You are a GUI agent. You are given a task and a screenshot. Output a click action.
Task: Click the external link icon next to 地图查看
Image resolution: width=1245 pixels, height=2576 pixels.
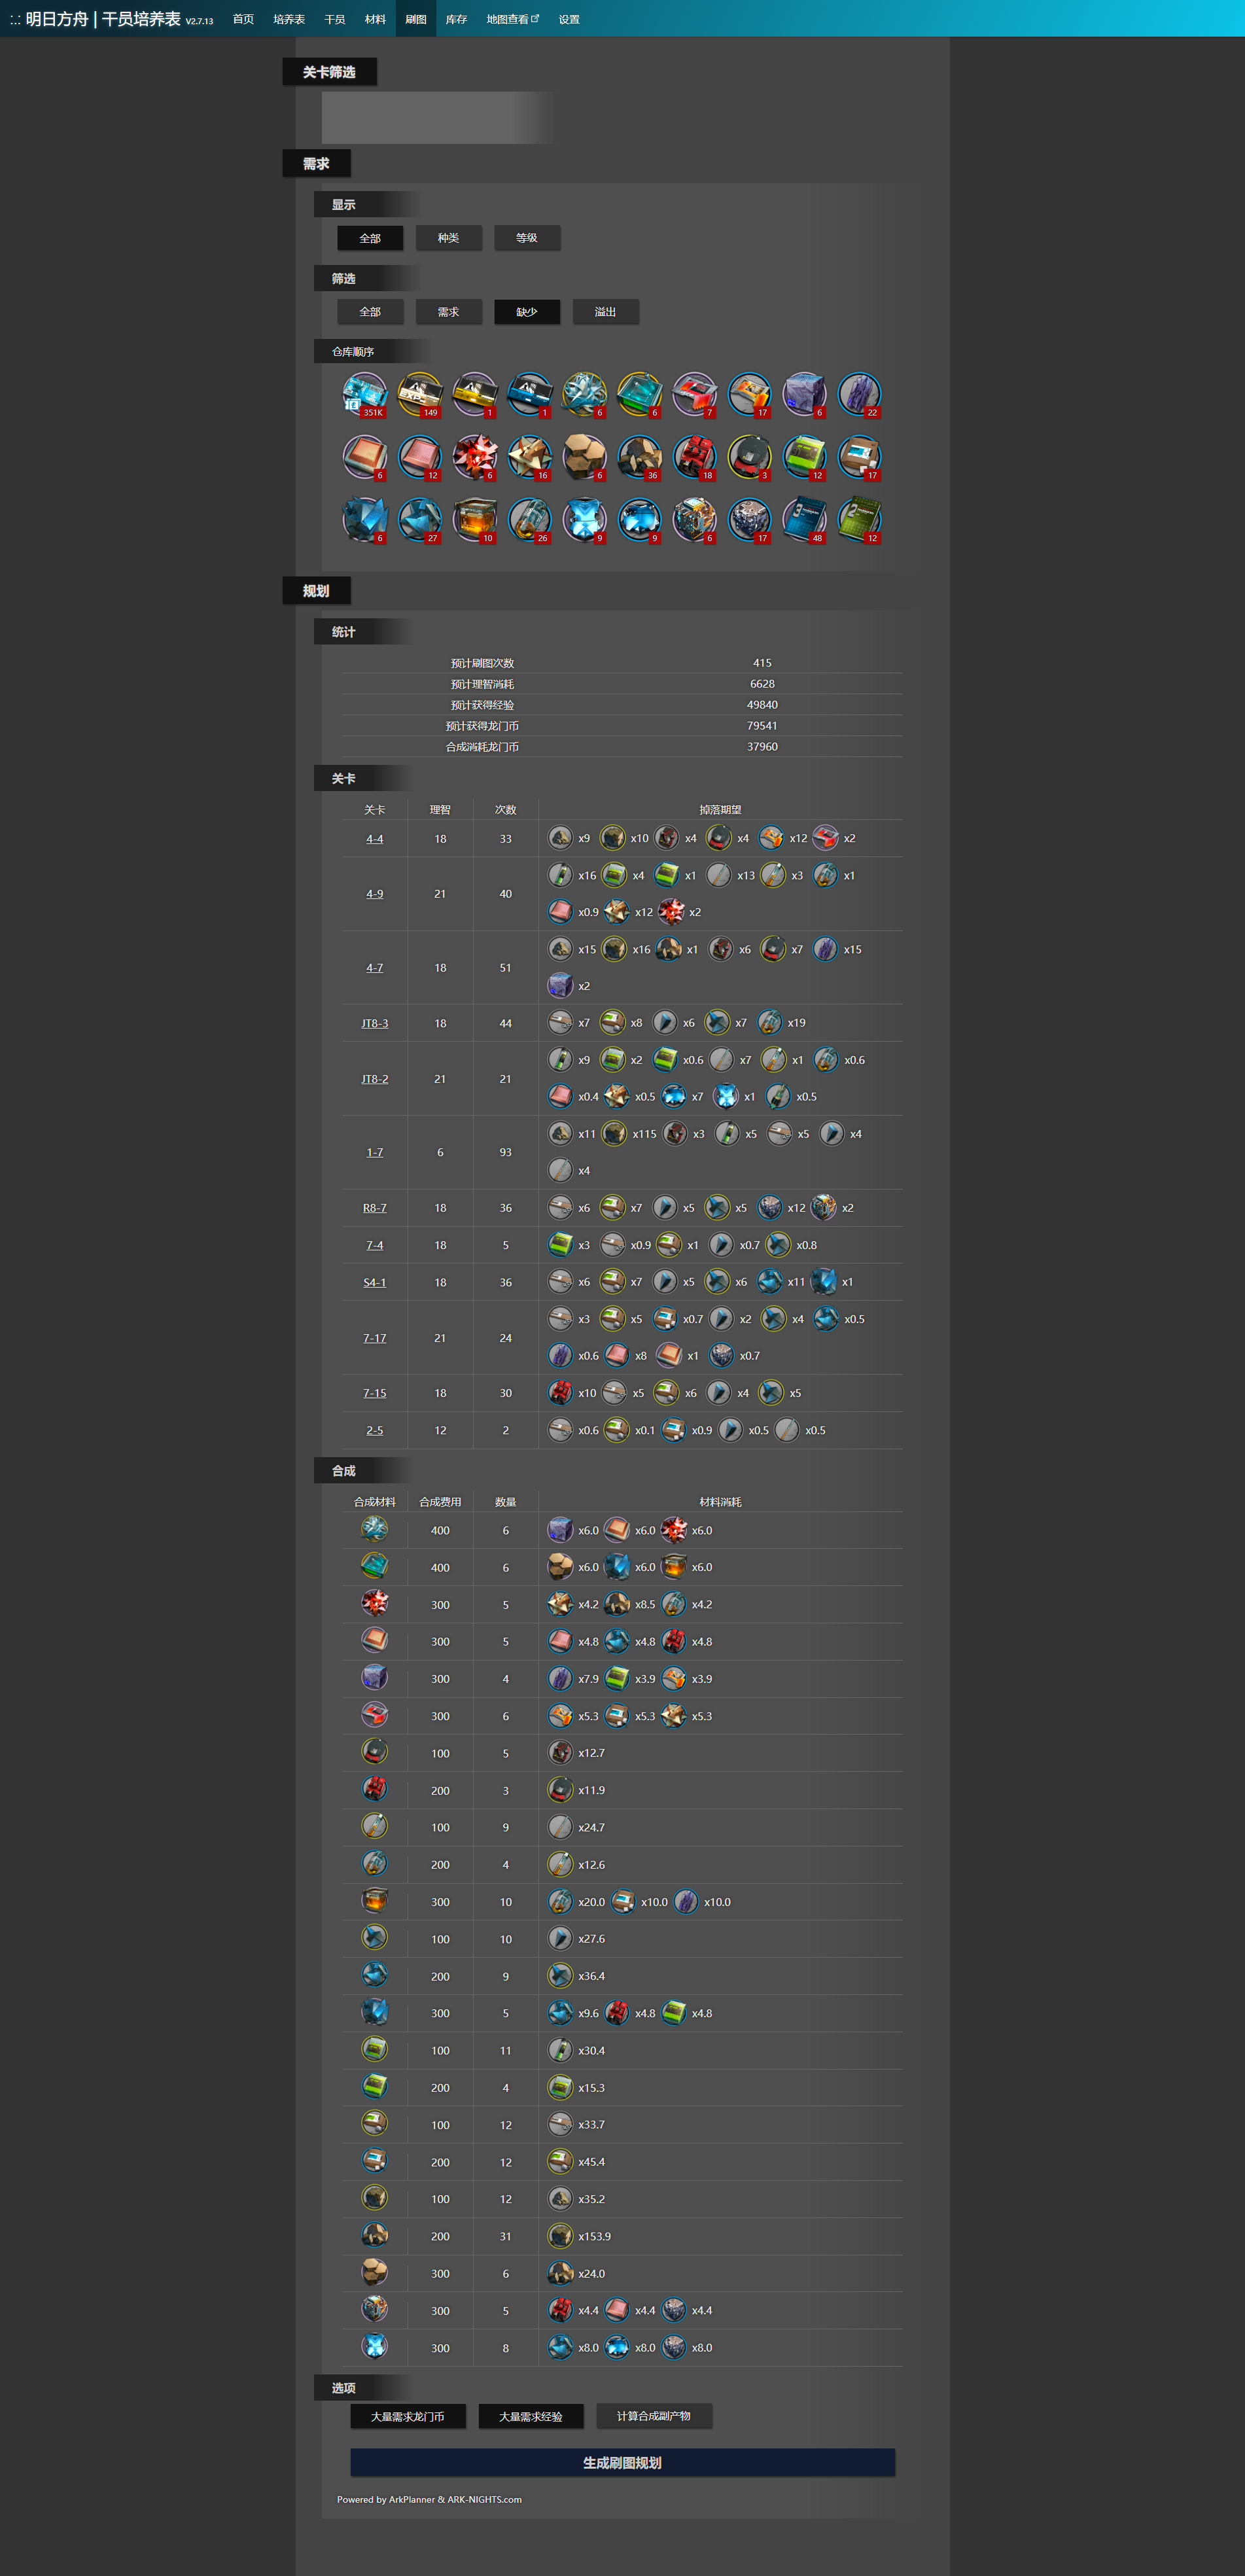tap(535, 18)
